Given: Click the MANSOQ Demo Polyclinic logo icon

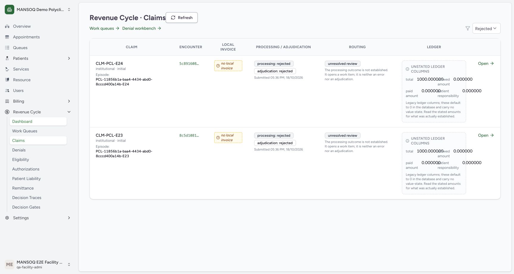Looking at the screenshot, I should (x=10, y=10).
